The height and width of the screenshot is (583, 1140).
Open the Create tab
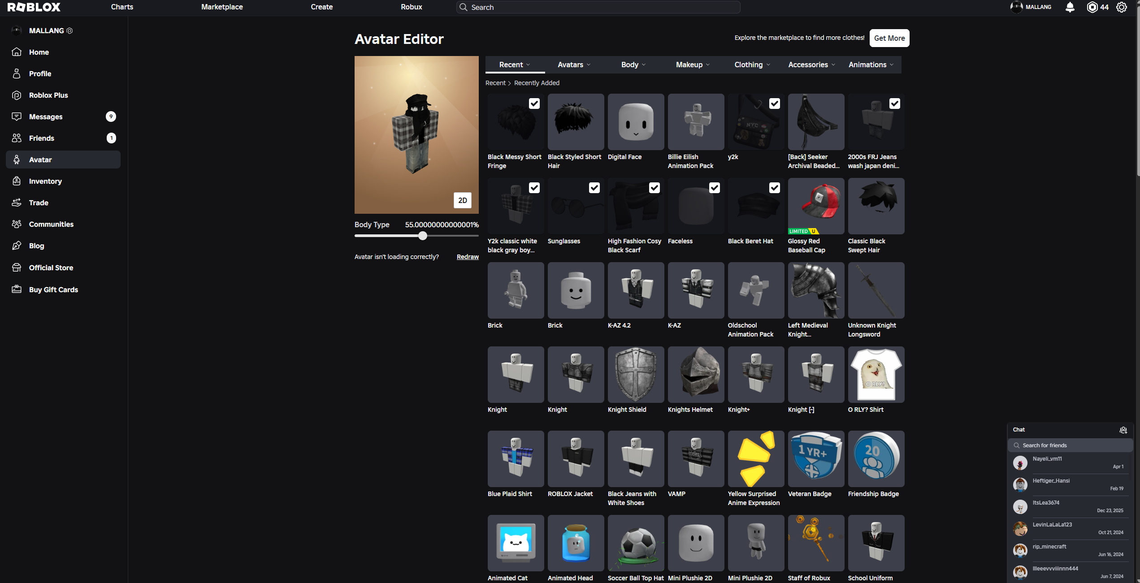point(322,7)
